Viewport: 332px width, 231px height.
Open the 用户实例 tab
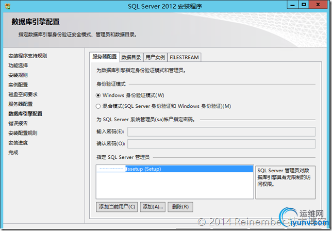tap(155, 57)
